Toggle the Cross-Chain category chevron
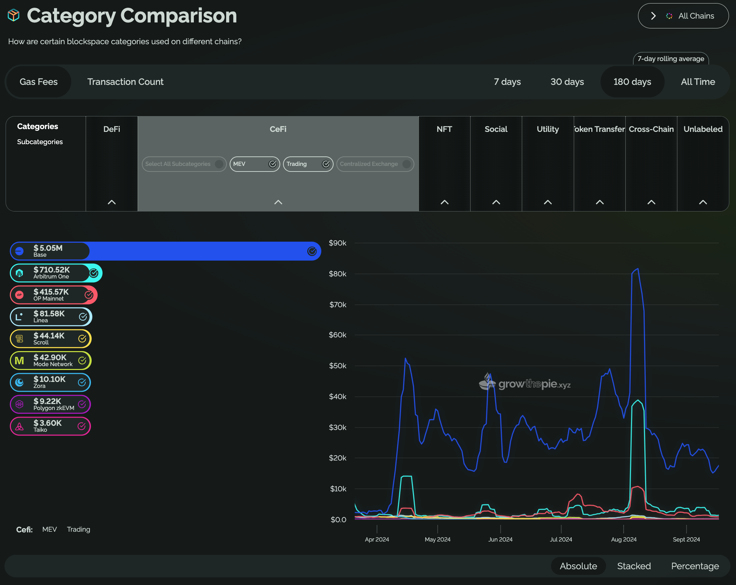 coord(651,202)
